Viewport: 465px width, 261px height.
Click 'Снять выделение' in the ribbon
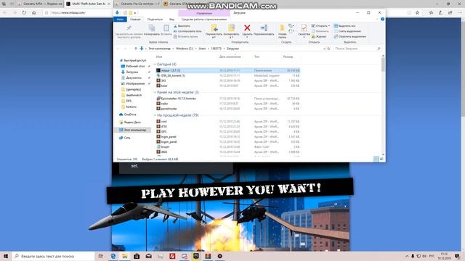(x=347, y=31)
